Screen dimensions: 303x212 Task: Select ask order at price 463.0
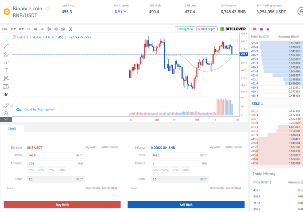pyautogui.click(x=277, y=75)
